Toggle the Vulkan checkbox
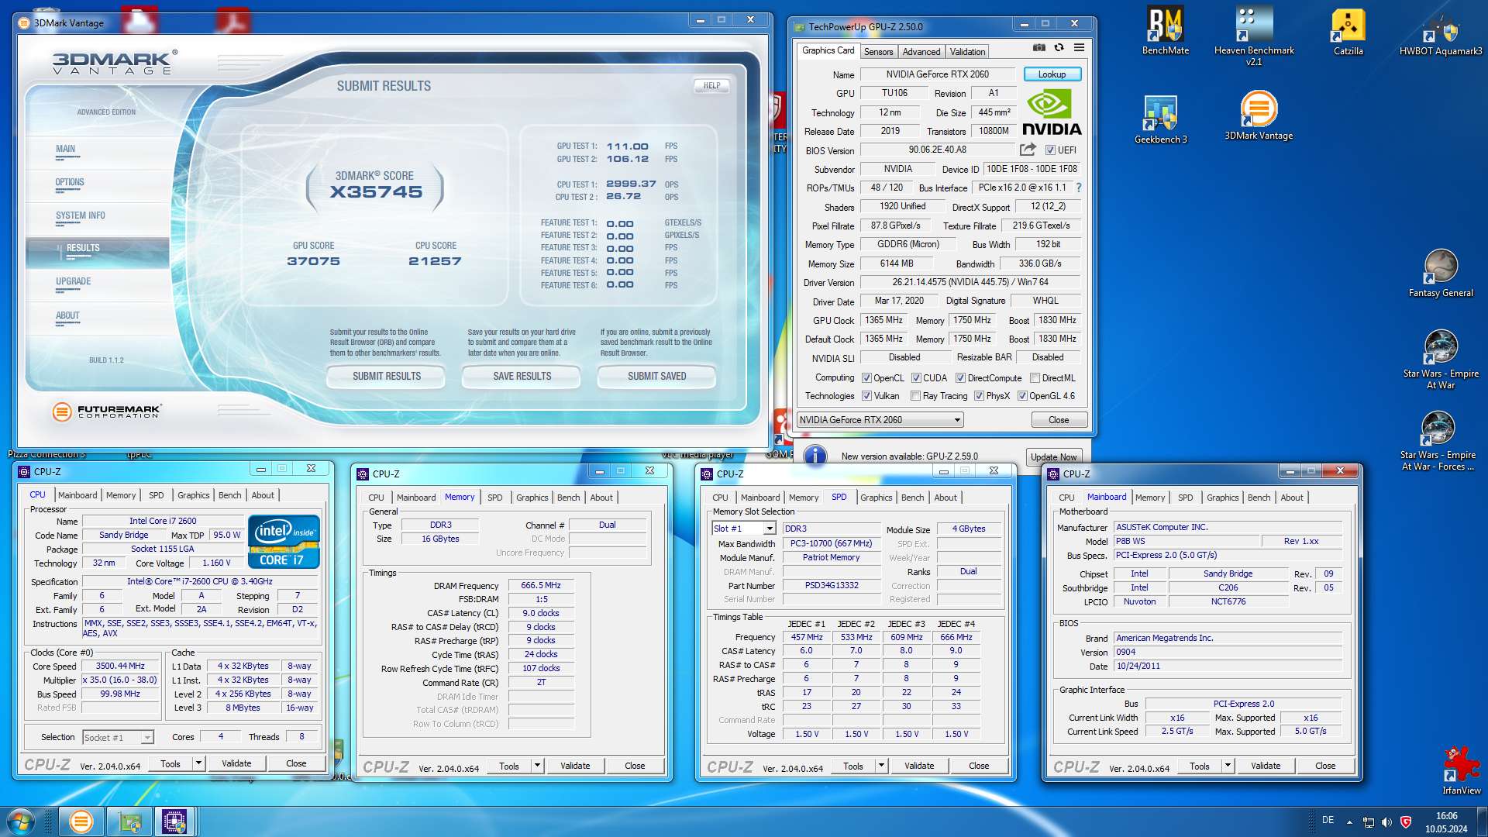Screen dimensions: 1488x837 (867, 396)
